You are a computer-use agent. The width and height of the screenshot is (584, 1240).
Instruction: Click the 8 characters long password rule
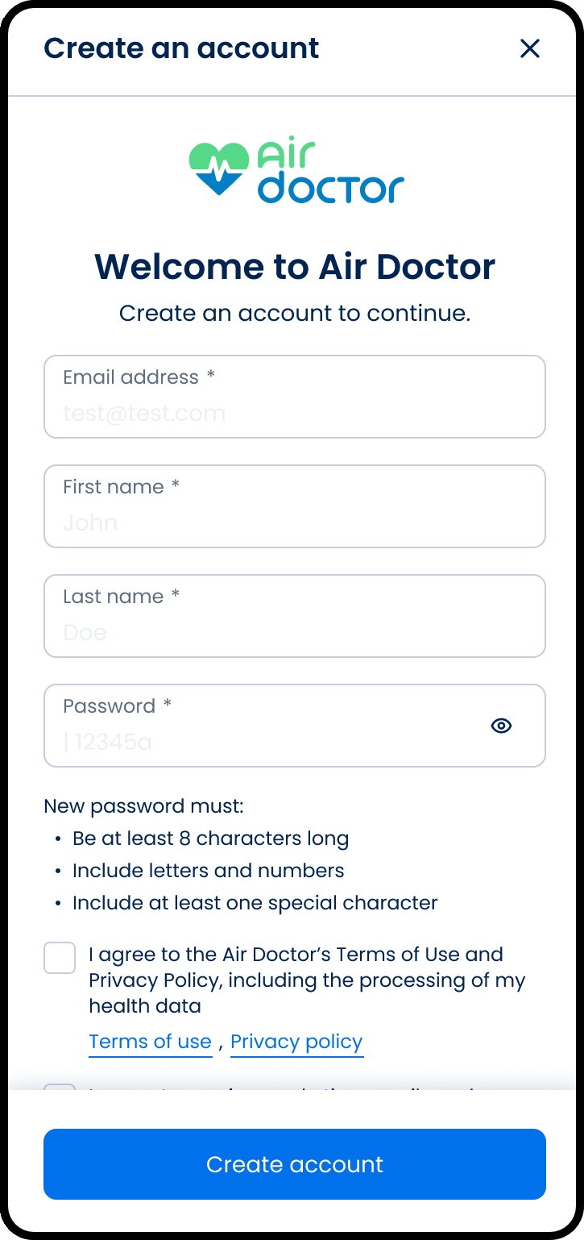(210, 838)
